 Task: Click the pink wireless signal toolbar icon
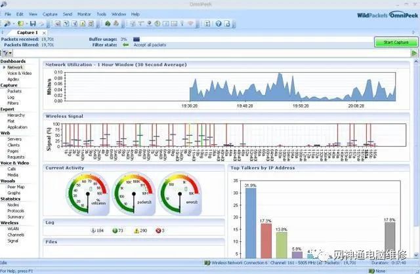pos(190,24)
